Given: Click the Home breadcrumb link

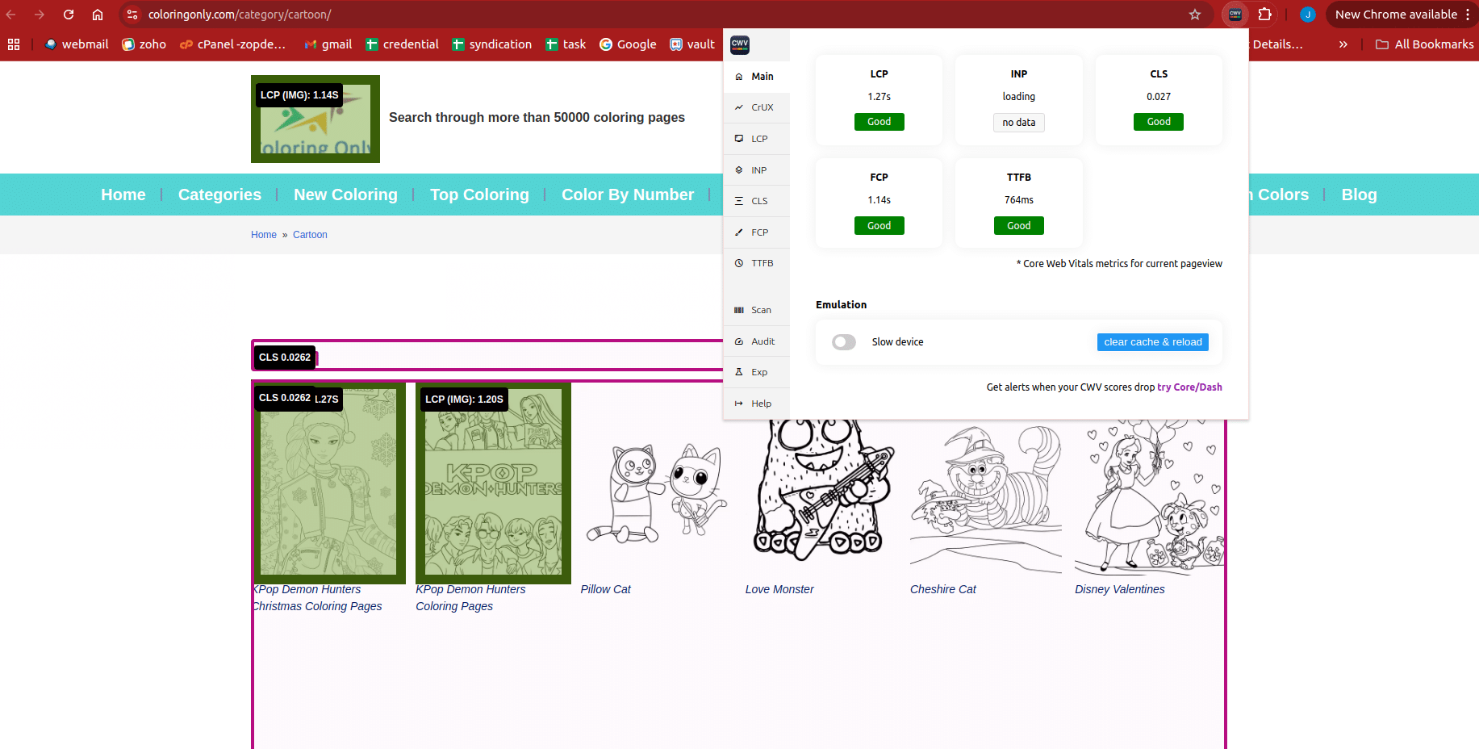Looking at the screenshot, I should (263, 235).
